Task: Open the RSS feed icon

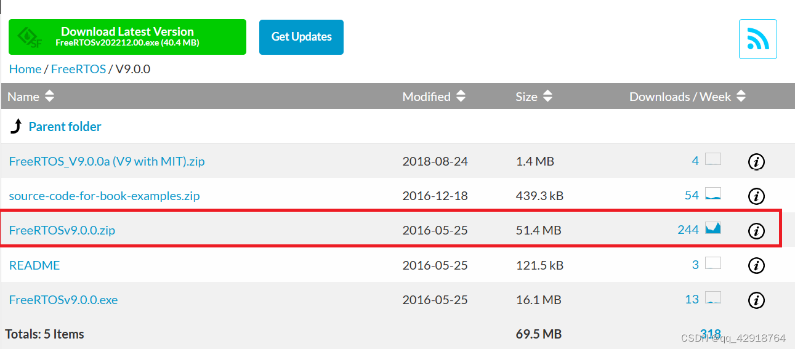Action: coord(757,39)
